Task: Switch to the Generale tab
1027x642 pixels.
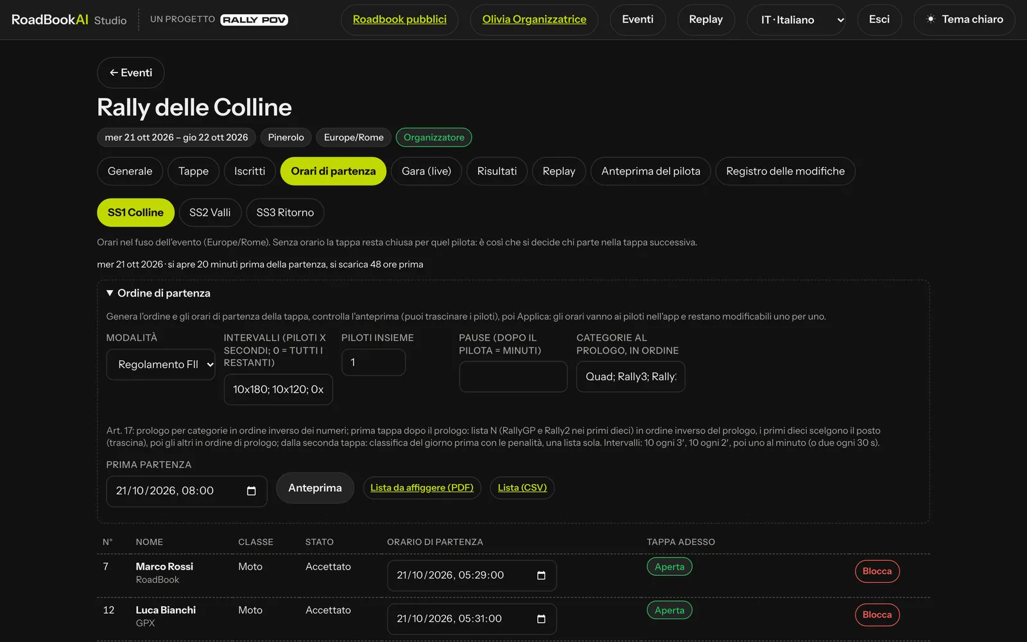Action: [130, 171]
